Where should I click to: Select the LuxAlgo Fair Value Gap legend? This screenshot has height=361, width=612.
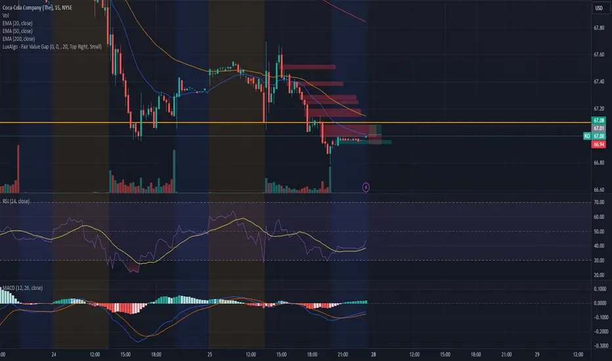[x=52, y=47]
